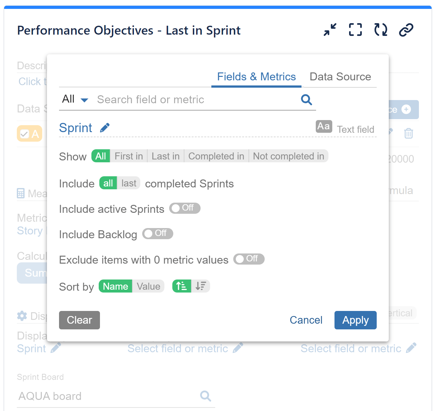Turn on the Include Backlog switch
The width and height of the screenshot is (437, 411).
point(157,234)
